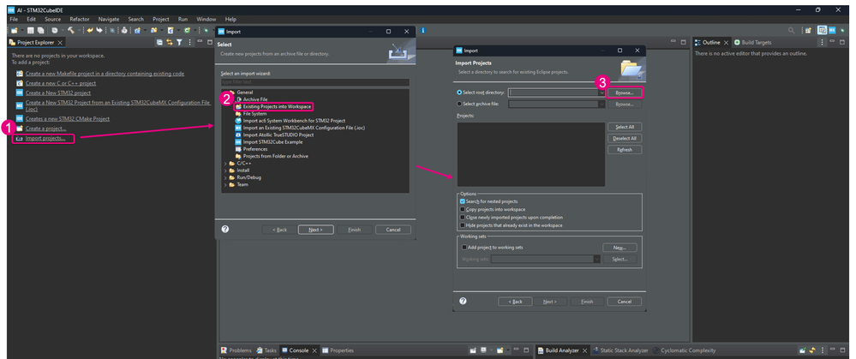The image size is (856, 359).
Task: Close the Build Analyzer tab
Action: pos(584,350)
